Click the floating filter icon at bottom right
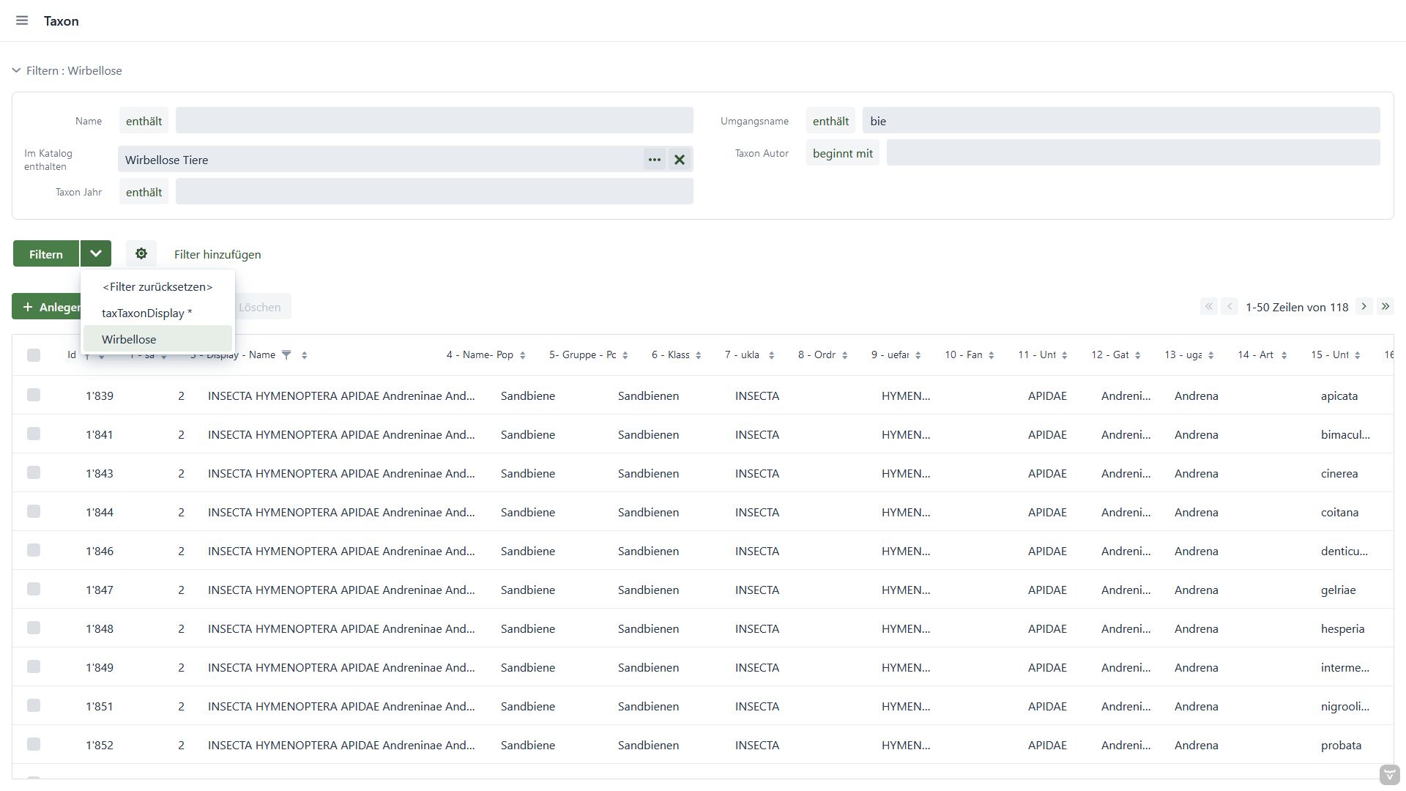 [x=1389, y=775]
